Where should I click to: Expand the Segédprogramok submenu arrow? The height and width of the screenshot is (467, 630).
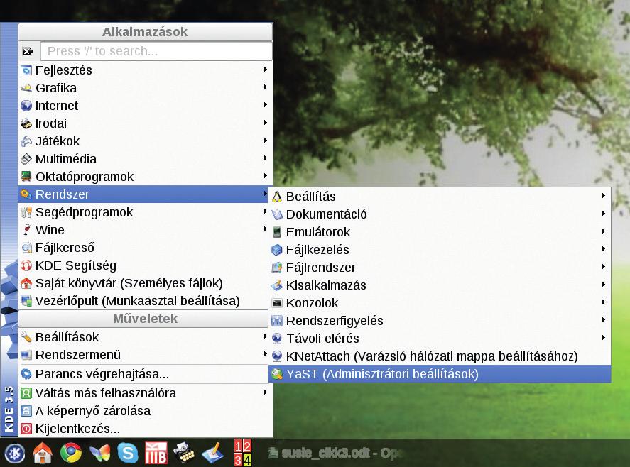266,211
